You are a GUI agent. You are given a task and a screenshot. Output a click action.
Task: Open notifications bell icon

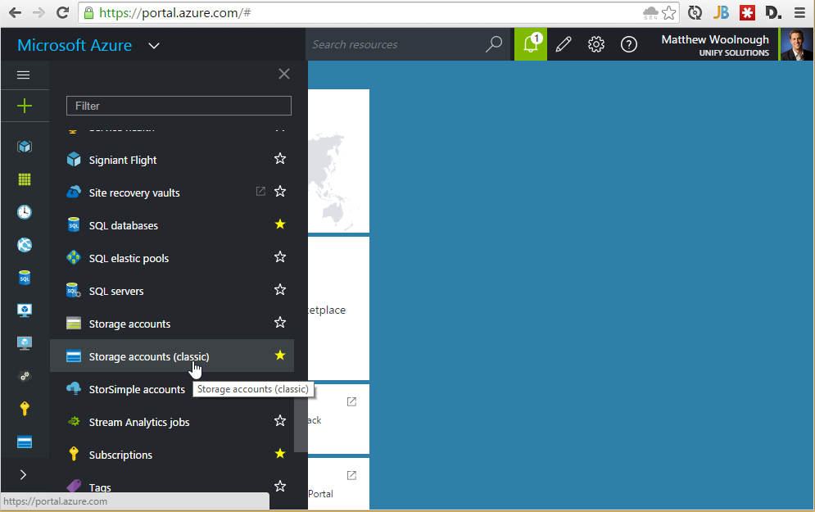tap(531, 44)
